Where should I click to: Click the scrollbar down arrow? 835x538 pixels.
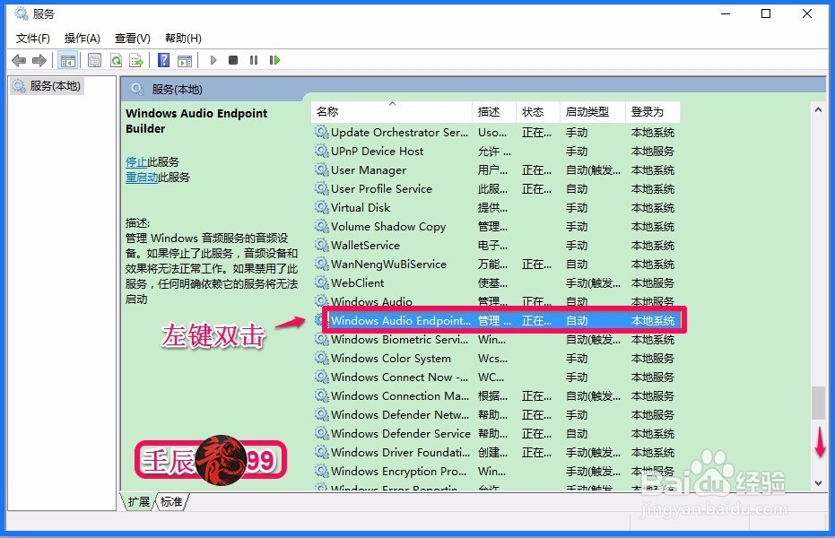[819, 483]
